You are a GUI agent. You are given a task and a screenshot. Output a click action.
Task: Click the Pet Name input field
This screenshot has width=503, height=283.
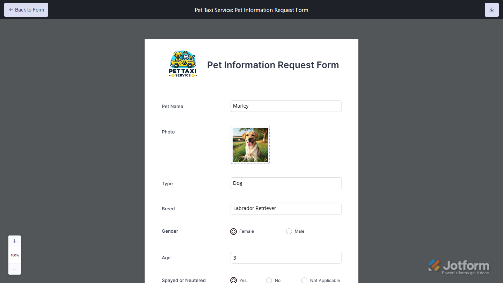(286, 106)
